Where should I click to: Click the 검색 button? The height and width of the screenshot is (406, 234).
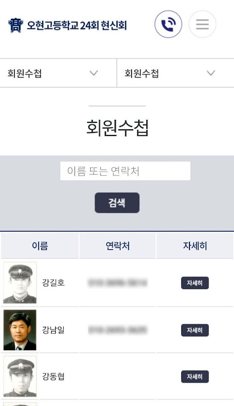coord(117,202)
